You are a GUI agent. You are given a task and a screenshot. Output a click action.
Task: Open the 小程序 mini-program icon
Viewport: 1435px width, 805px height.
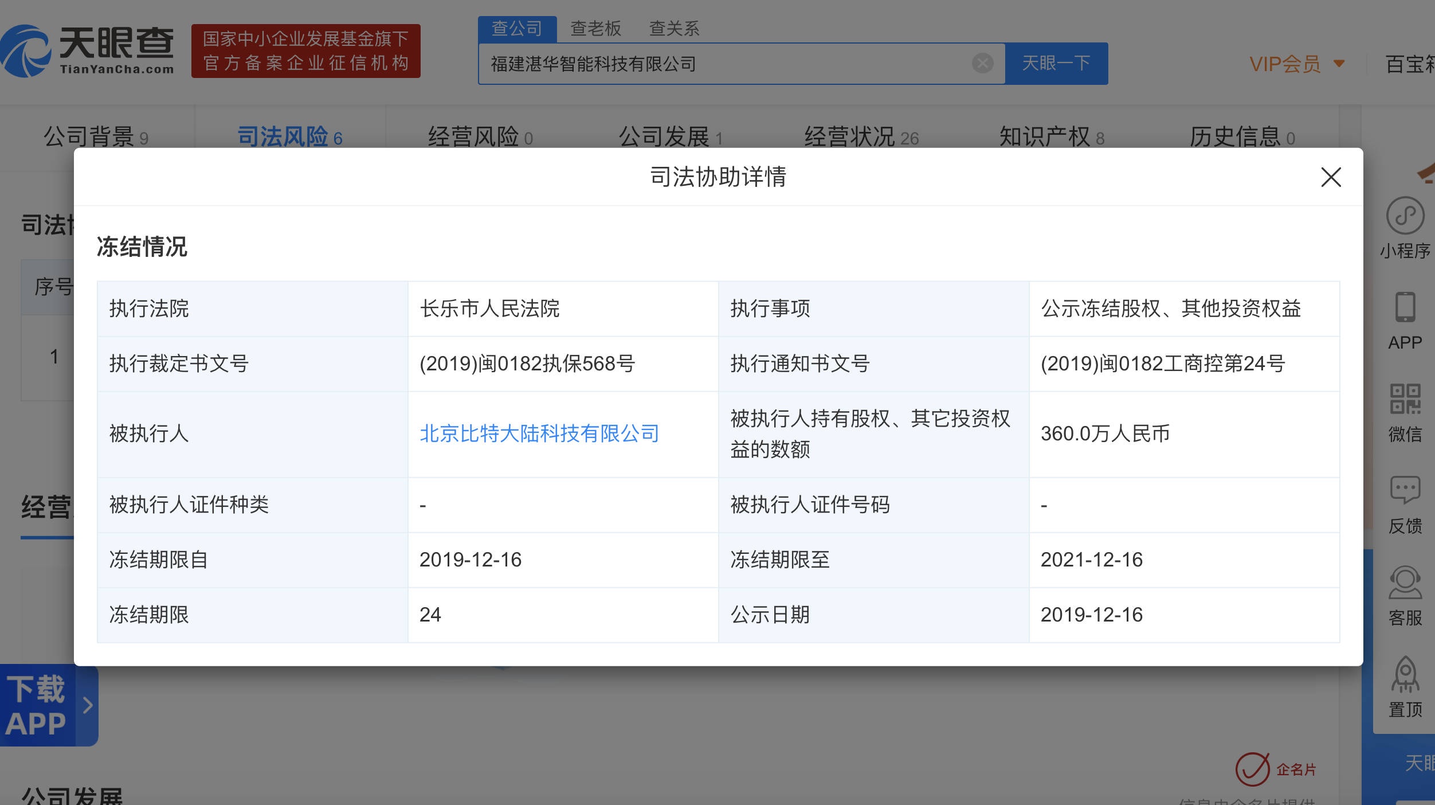tap(1405, 216)
